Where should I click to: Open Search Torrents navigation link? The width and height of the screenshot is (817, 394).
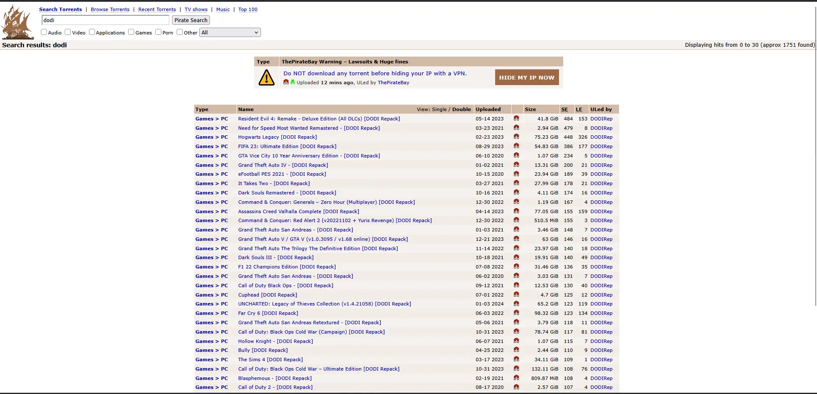[x=60, y=9]
